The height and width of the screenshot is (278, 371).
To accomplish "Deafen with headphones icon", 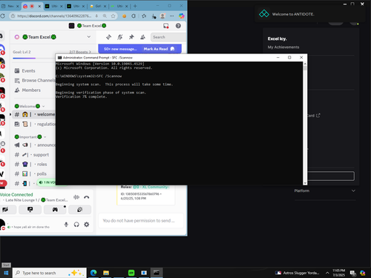I will click(x=76, y=225).
